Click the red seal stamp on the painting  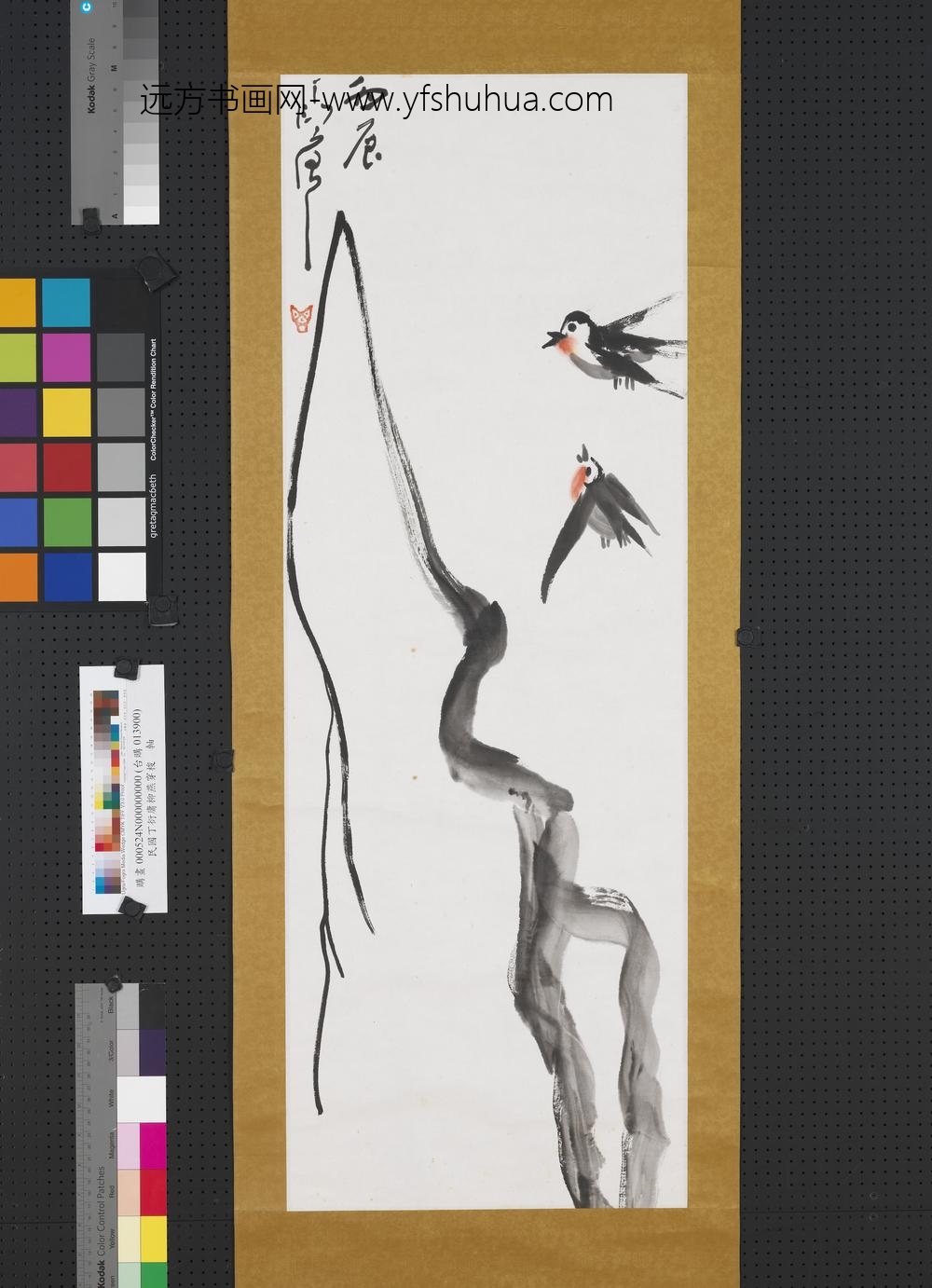(x=302, y=318)
